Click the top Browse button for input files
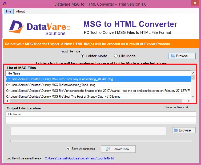 click(182, 56)
